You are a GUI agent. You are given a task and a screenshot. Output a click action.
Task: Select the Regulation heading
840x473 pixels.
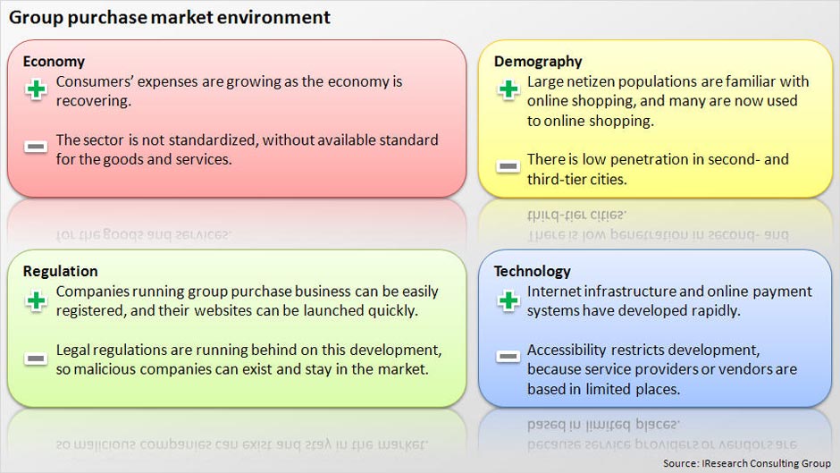coord(61,271)
